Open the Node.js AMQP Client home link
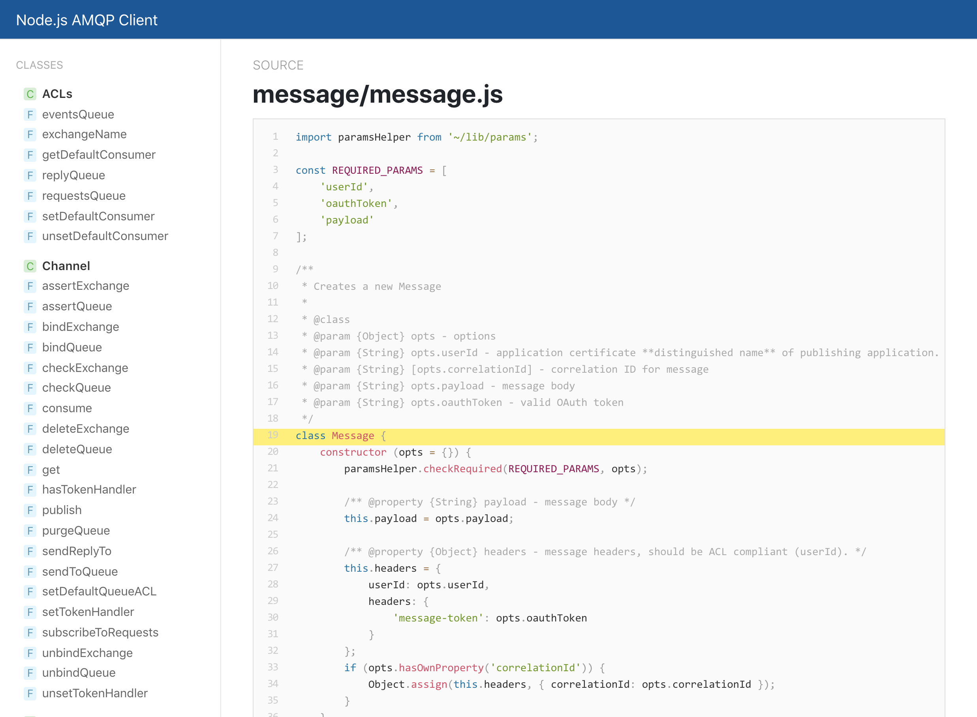The height and width of the screenshot is (717, 977). click(87, 20)
